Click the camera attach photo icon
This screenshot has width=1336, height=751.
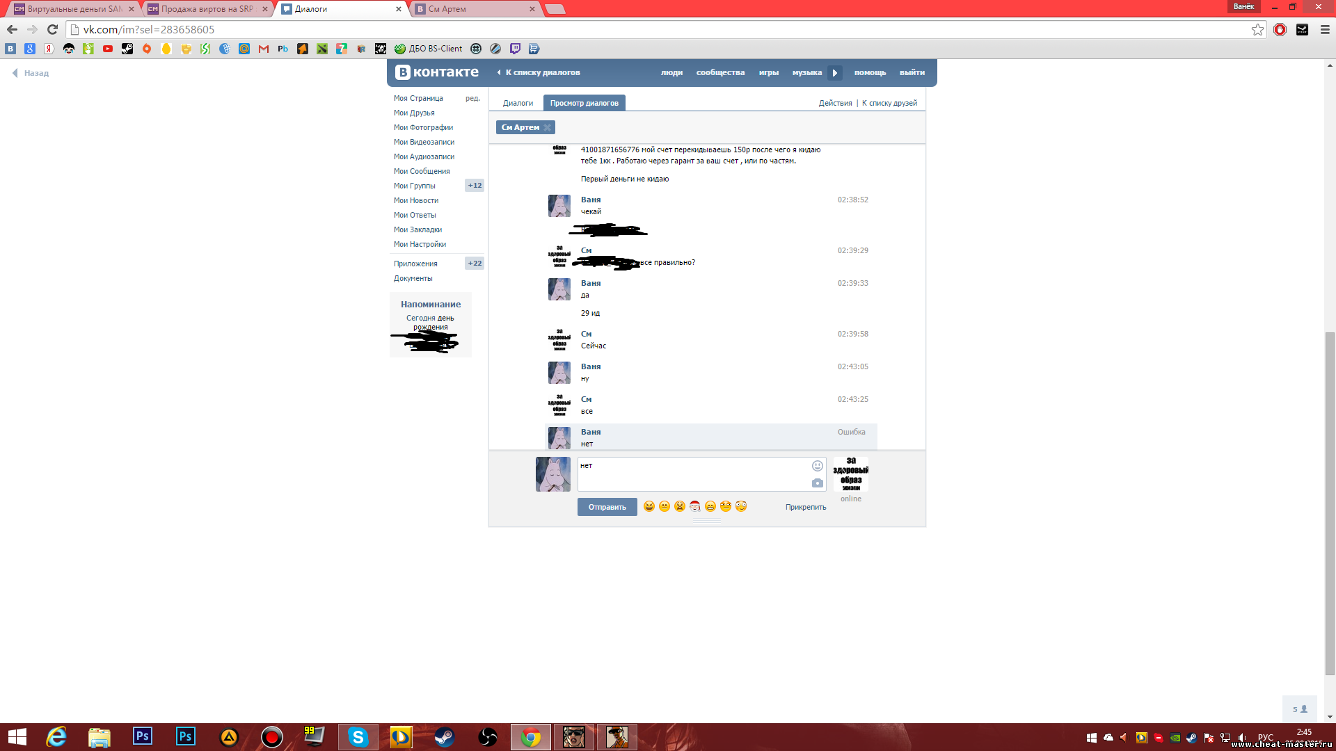[x=817, y=483]
